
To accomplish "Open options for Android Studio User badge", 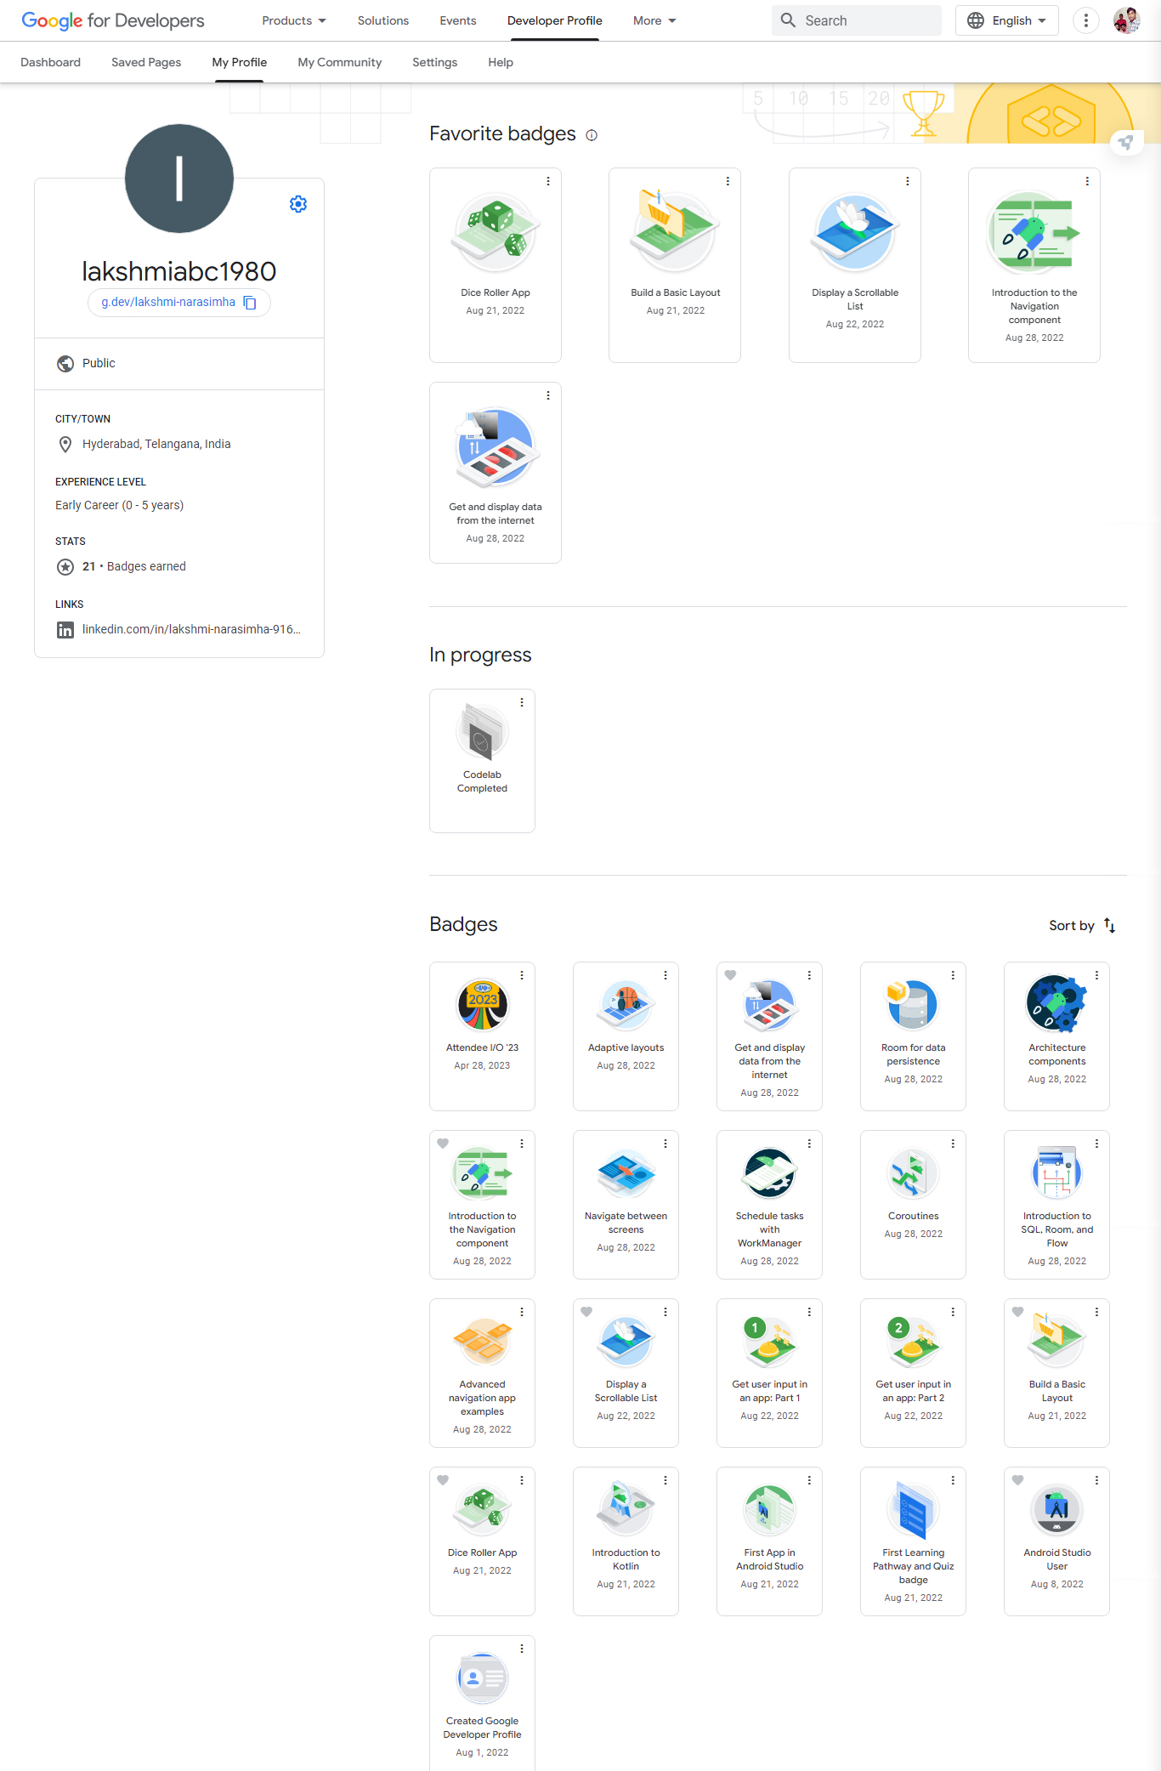I will tap(1096, 1480).
